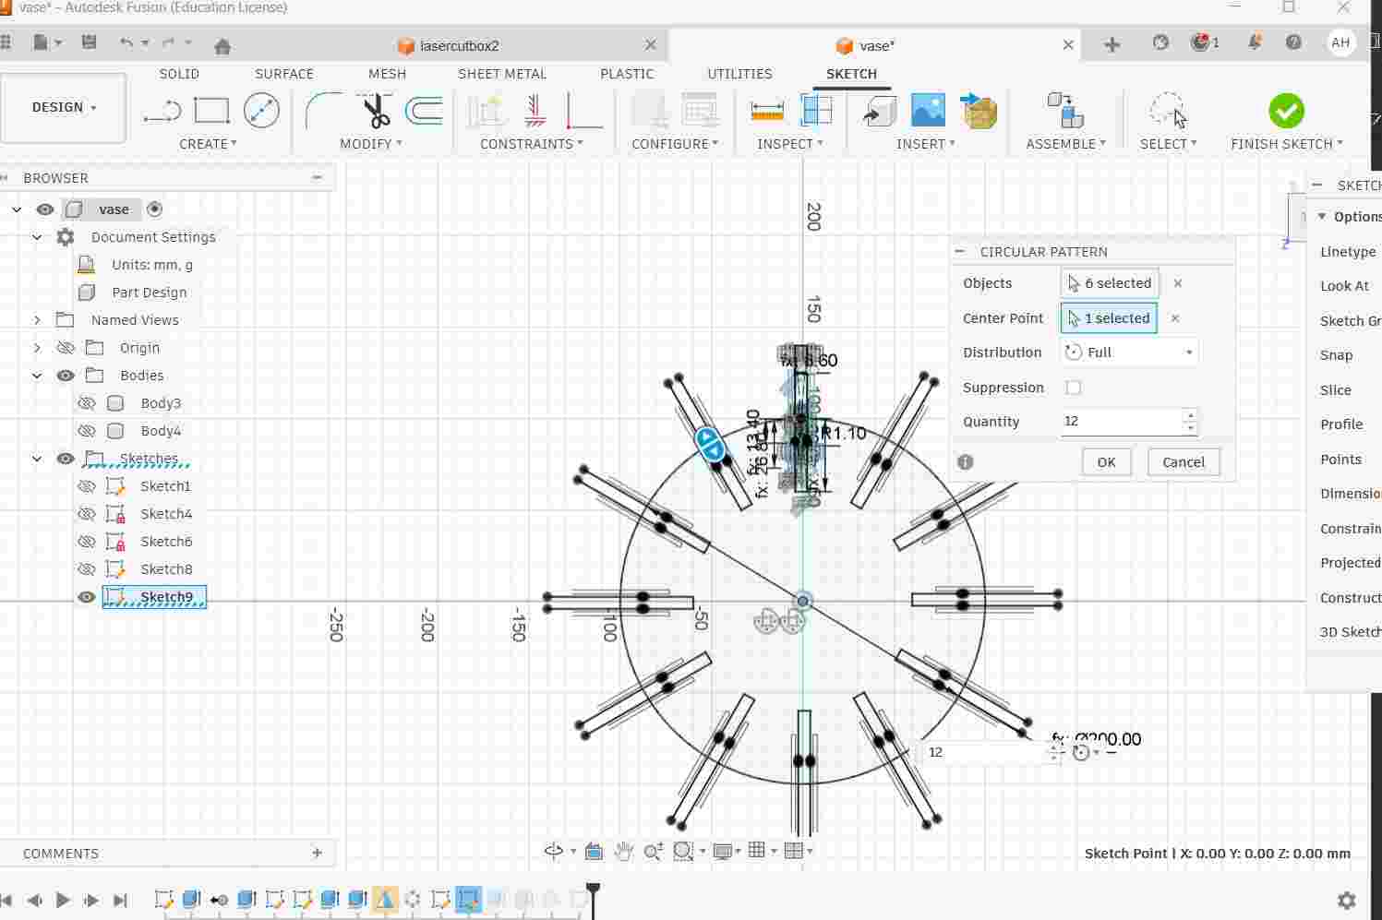1382x920 pixels.
Task: Activate the vase component radio button
Action: [x=154, y=209]
